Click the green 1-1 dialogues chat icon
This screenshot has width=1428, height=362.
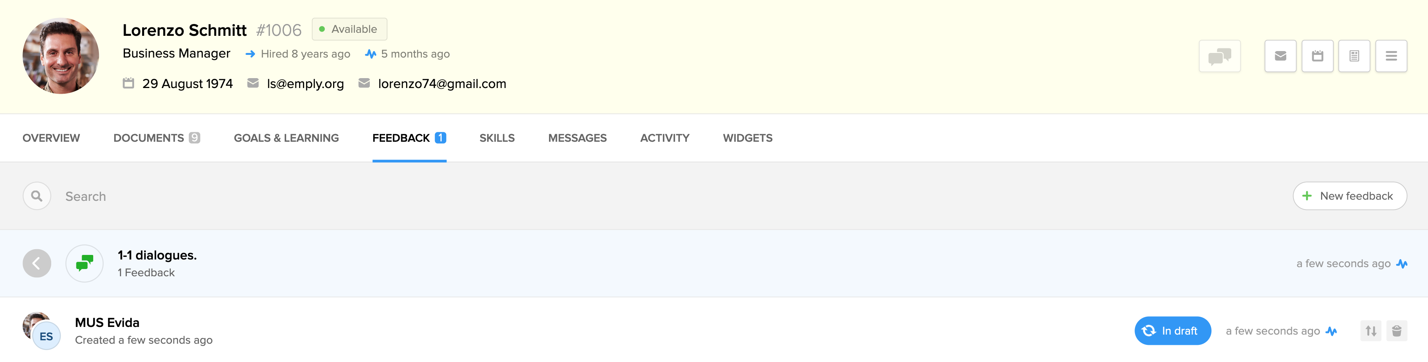tap(84, 264)
